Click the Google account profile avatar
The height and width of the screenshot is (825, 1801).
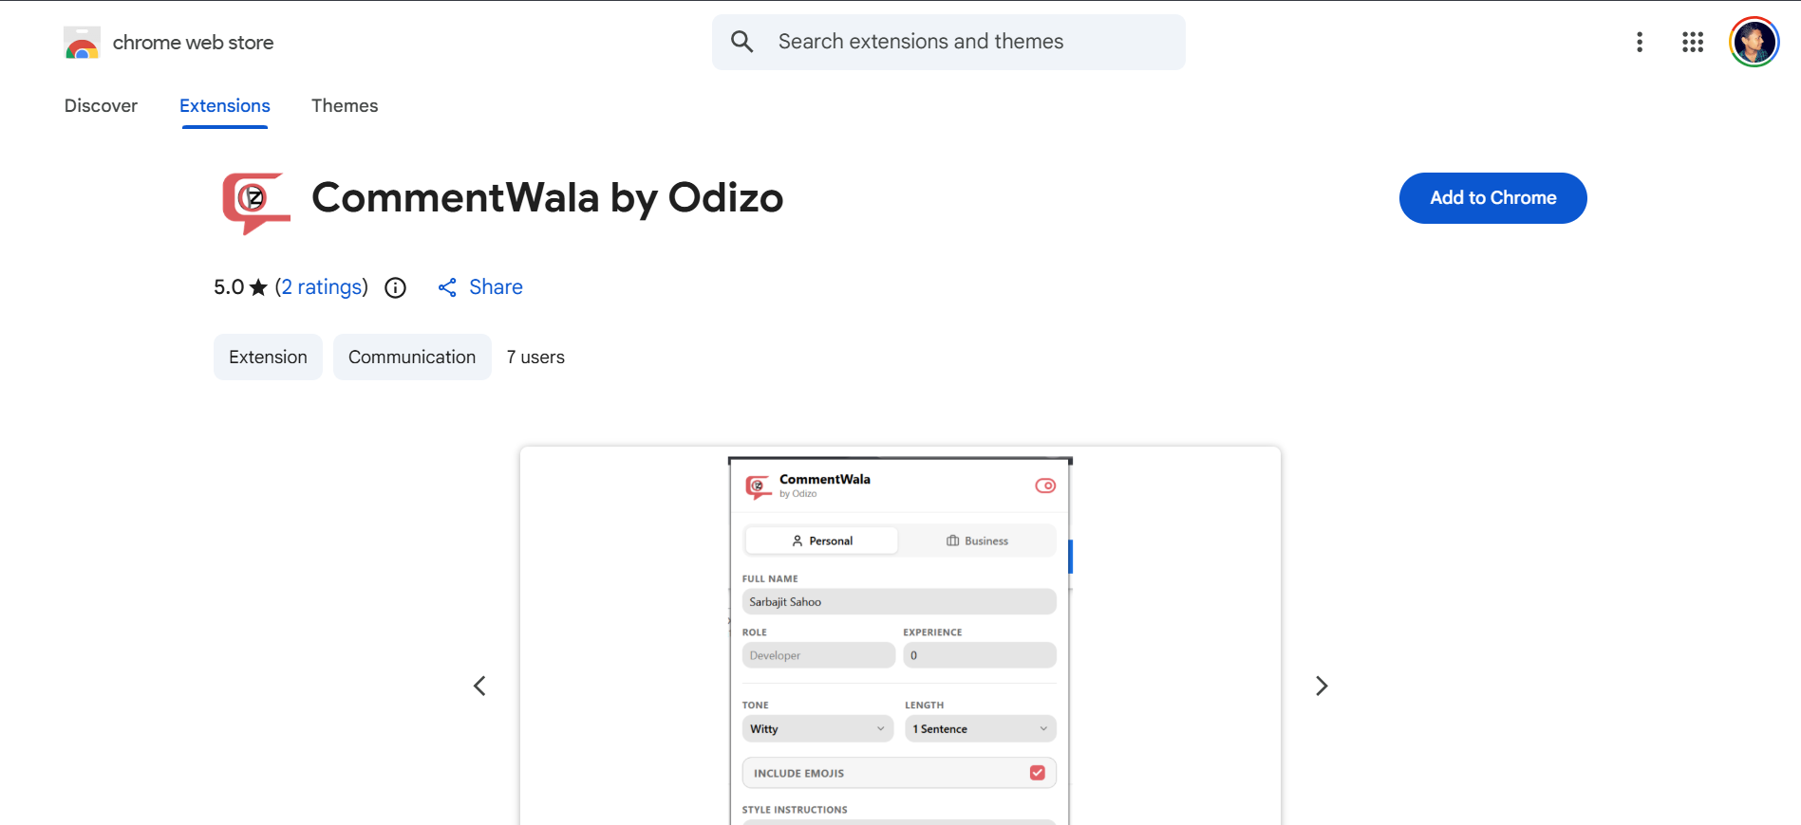point(1754,42)
